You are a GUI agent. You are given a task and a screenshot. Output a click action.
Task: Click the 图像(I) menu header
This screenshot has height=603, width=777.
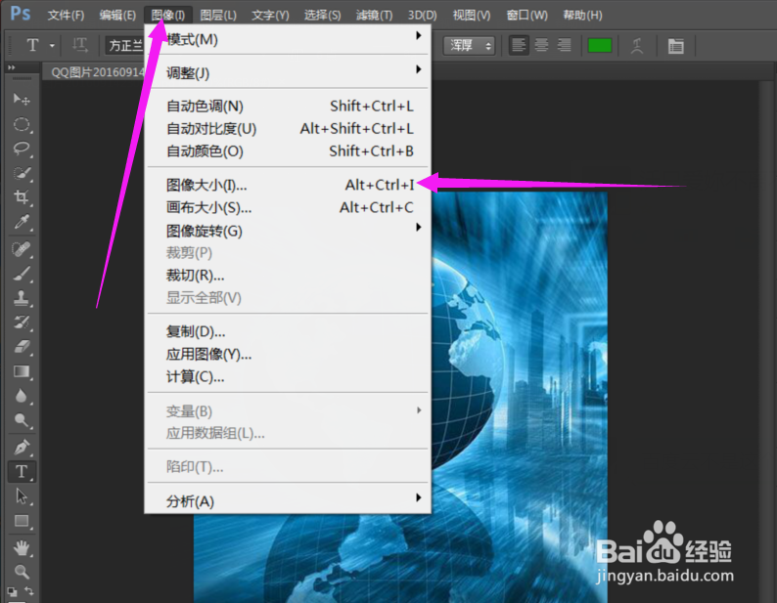point(168,16)
